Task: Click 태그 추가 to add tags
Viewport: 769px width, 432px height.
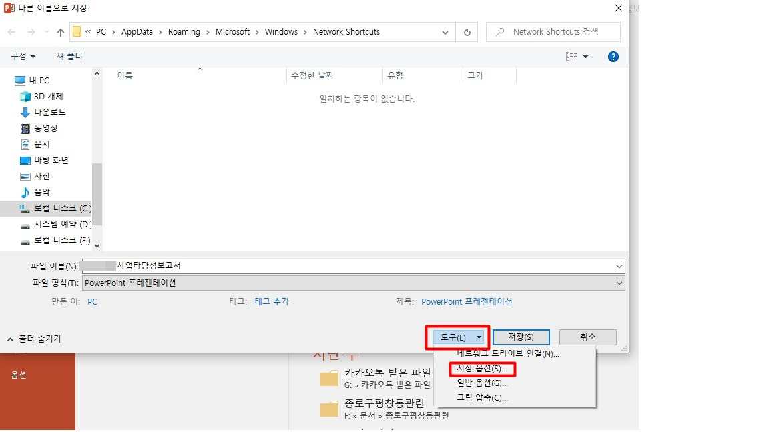Action: tap(272, 302)
